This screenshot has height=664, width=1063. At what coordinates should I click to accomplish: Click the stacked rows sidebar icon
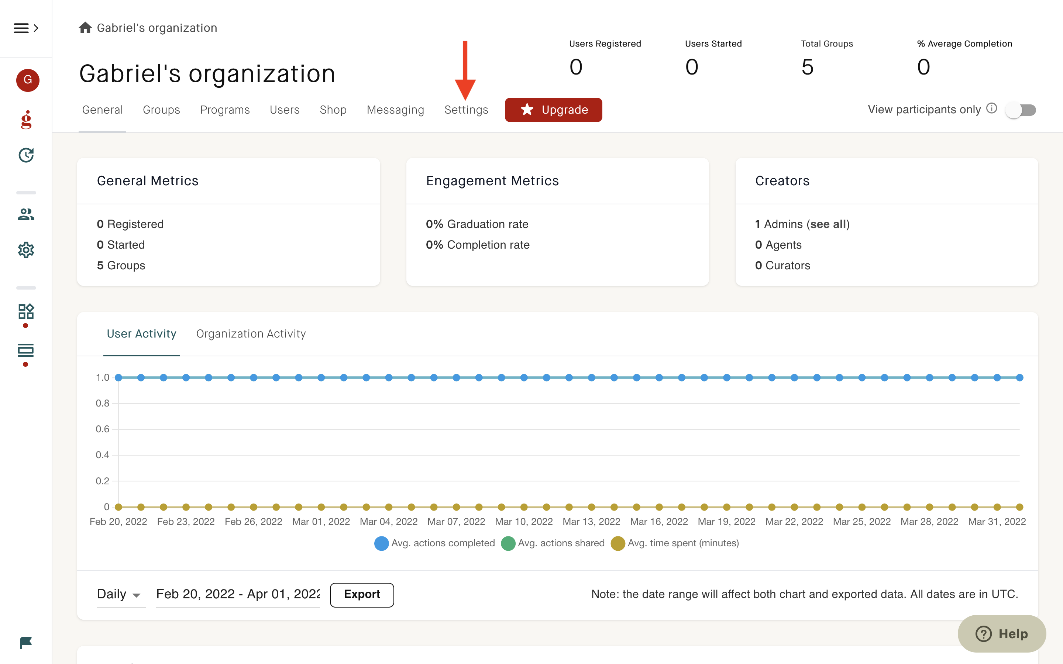[x=25, y=350]
